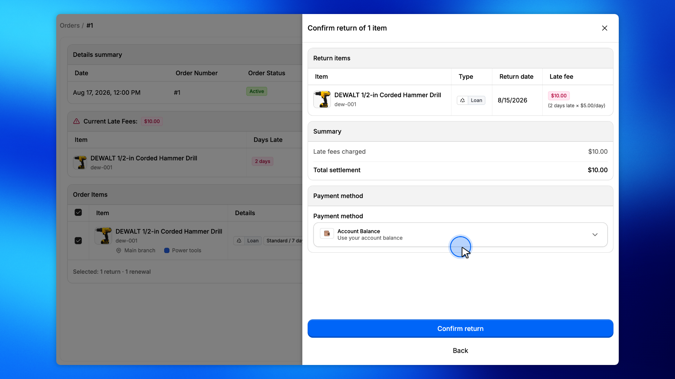
Task: Click DEWALT Hammer Drill name in Order Items
Action: click(169, 232)
